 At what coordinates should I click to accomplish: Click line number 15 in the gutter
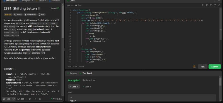click(x=70, y=46)
